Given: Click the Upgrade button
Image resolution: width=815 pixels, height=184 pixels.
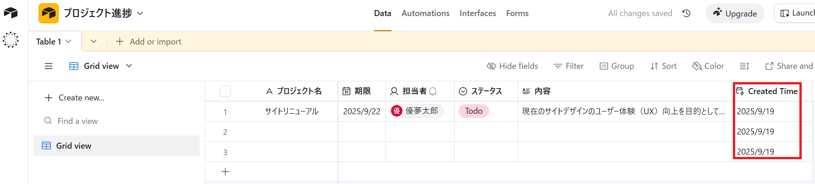Looking at the screenshot, I should click(735, 13).
